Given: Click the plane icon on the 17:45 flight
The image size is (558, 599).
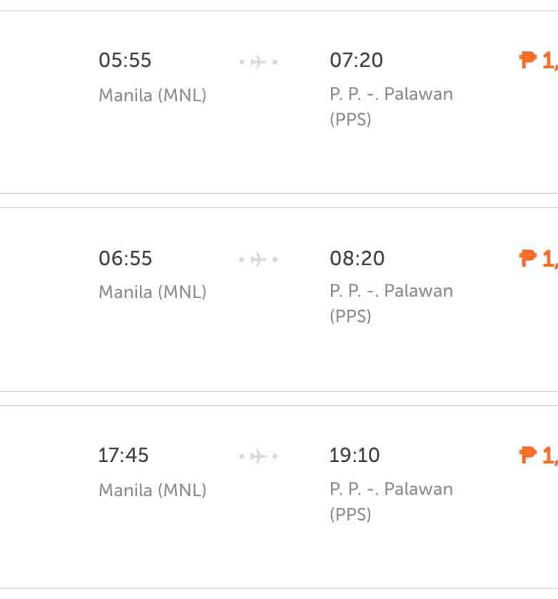Looking at the screenshot, I should pos(258,456).
